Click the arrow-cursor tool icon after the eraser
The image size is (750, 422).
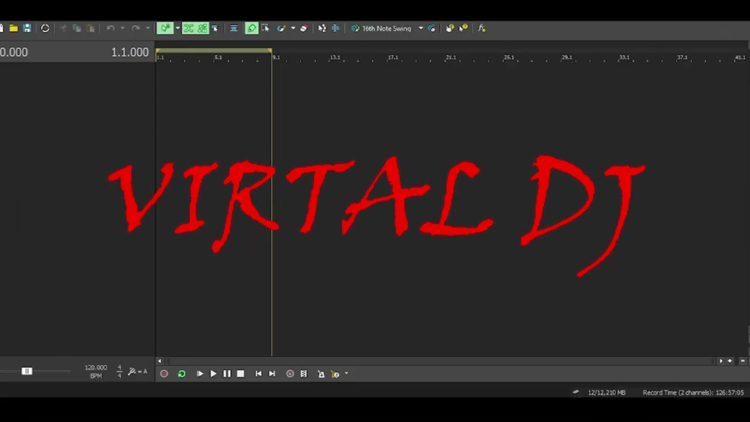click(x=322, y=28)
